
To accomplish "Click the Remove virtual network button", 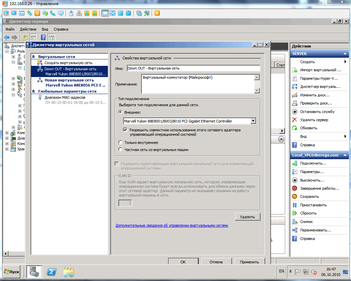I will pos(248,217).
